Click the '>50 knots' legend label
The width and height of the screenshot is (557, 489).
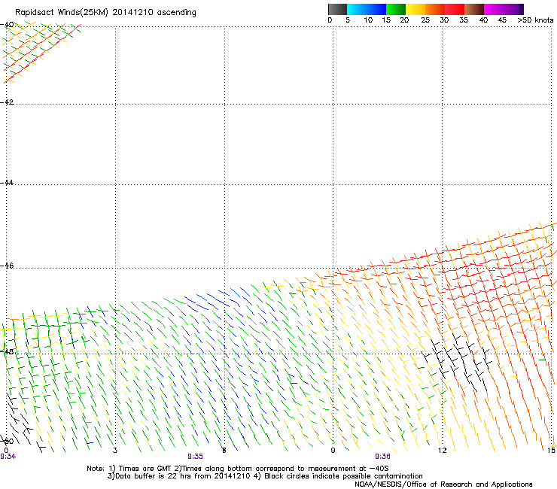(535, 20)
